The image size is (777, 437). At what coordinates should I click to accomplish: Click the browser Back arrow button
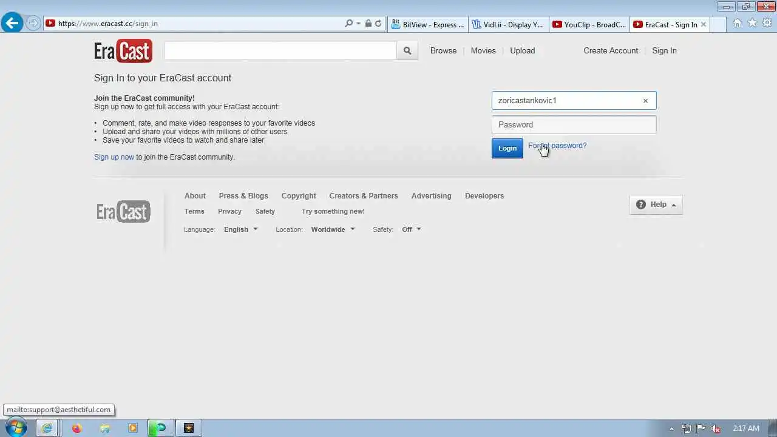click(x=12, y=24)
